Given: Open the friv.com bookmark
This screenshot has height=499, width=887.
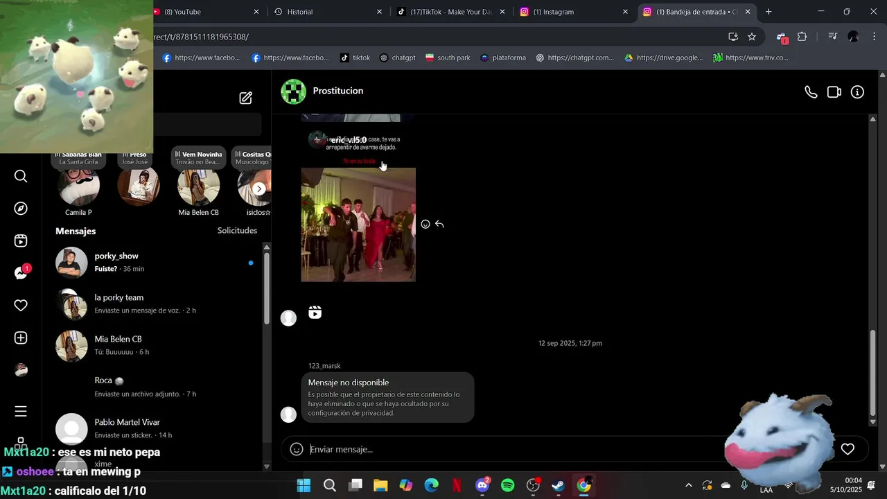Looking at the screenshot, I should coord(750,58).
